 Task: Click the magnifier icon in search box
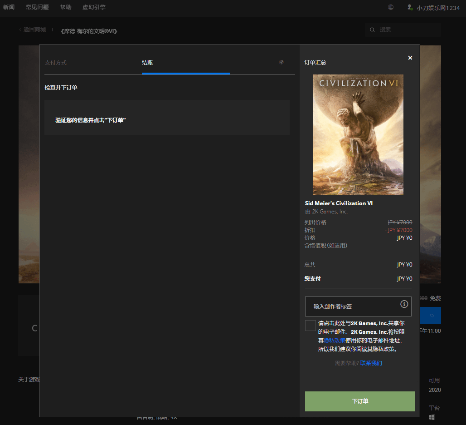[x=372, y=30]
